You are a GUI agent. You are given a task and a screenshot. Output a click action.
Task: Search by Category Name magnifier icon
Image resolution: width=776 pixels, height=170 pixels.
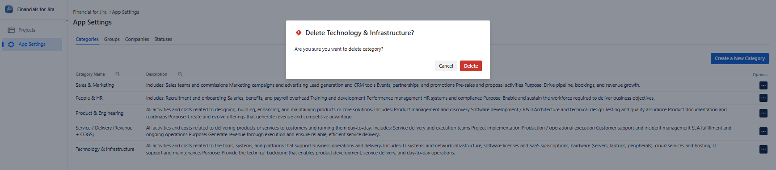(118, 74)
